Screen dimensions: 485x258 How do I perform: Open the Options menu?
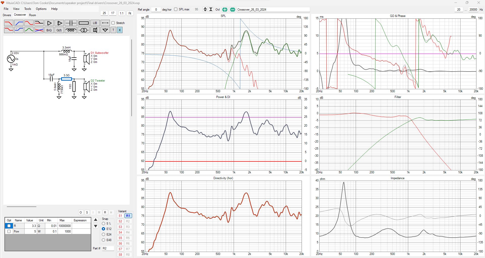41,9
